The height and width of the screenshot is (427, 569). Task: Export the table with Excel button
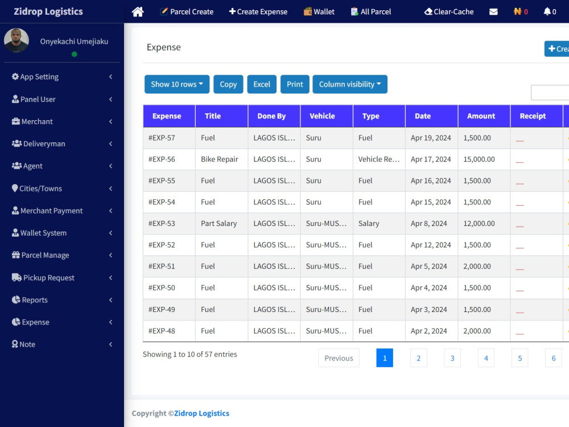(262, 84)
